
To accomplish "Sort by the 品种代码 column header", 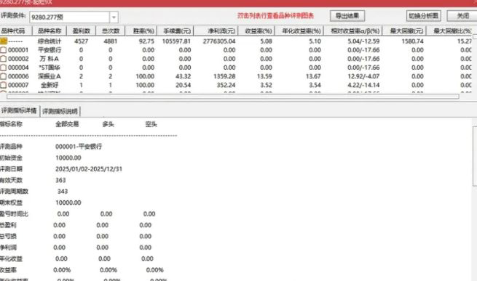I will (x=16, y=31).
